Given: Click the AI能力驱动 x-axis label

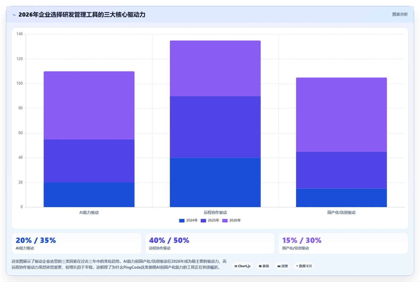Looking at the screenshot, I should pos(89,212).
